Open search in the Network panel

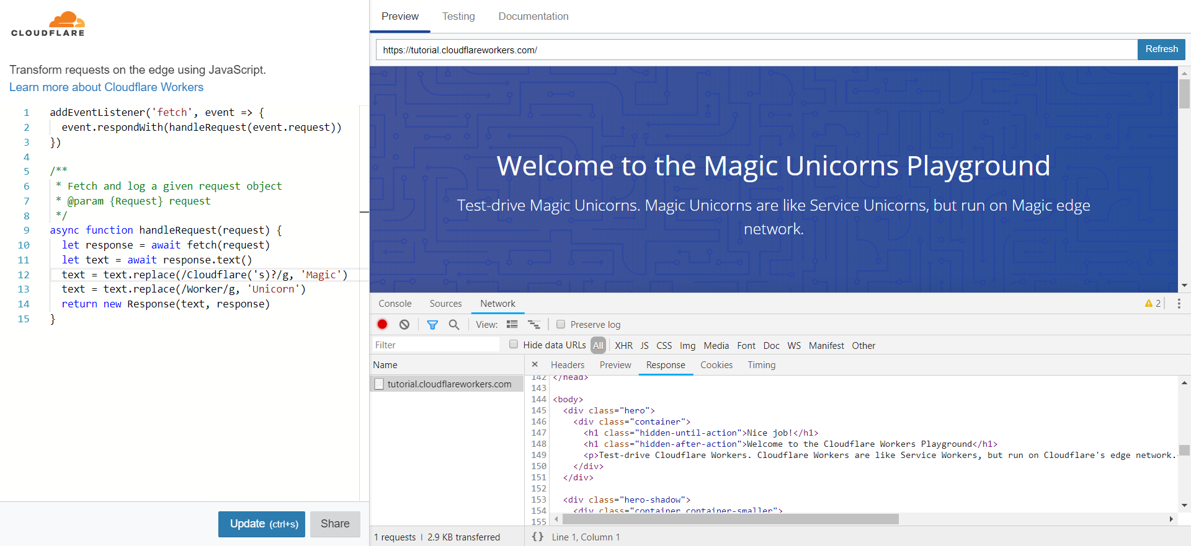(454, 324)
